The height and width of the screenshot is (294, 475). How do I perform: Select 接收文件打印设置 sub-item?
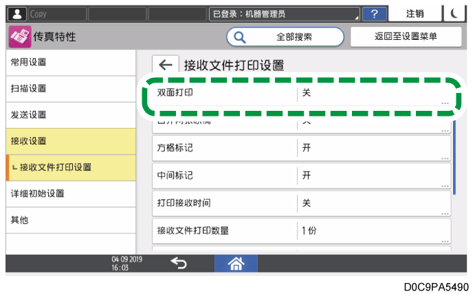(x=71, y=167)
